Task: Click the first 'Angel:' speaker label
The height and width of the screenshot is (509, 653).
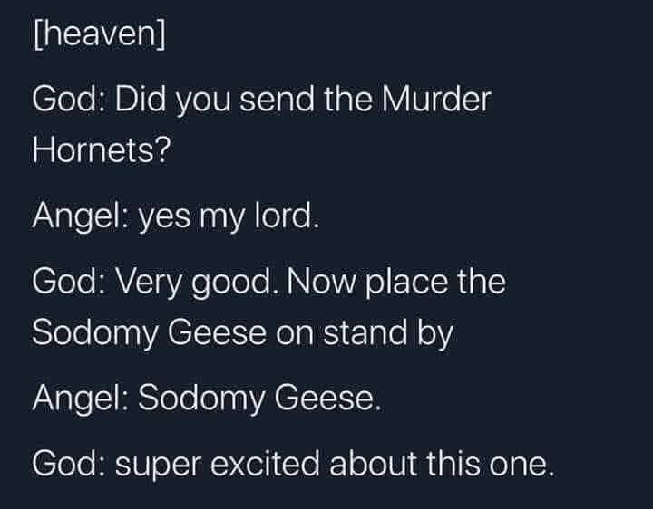Action: [80, 217]
